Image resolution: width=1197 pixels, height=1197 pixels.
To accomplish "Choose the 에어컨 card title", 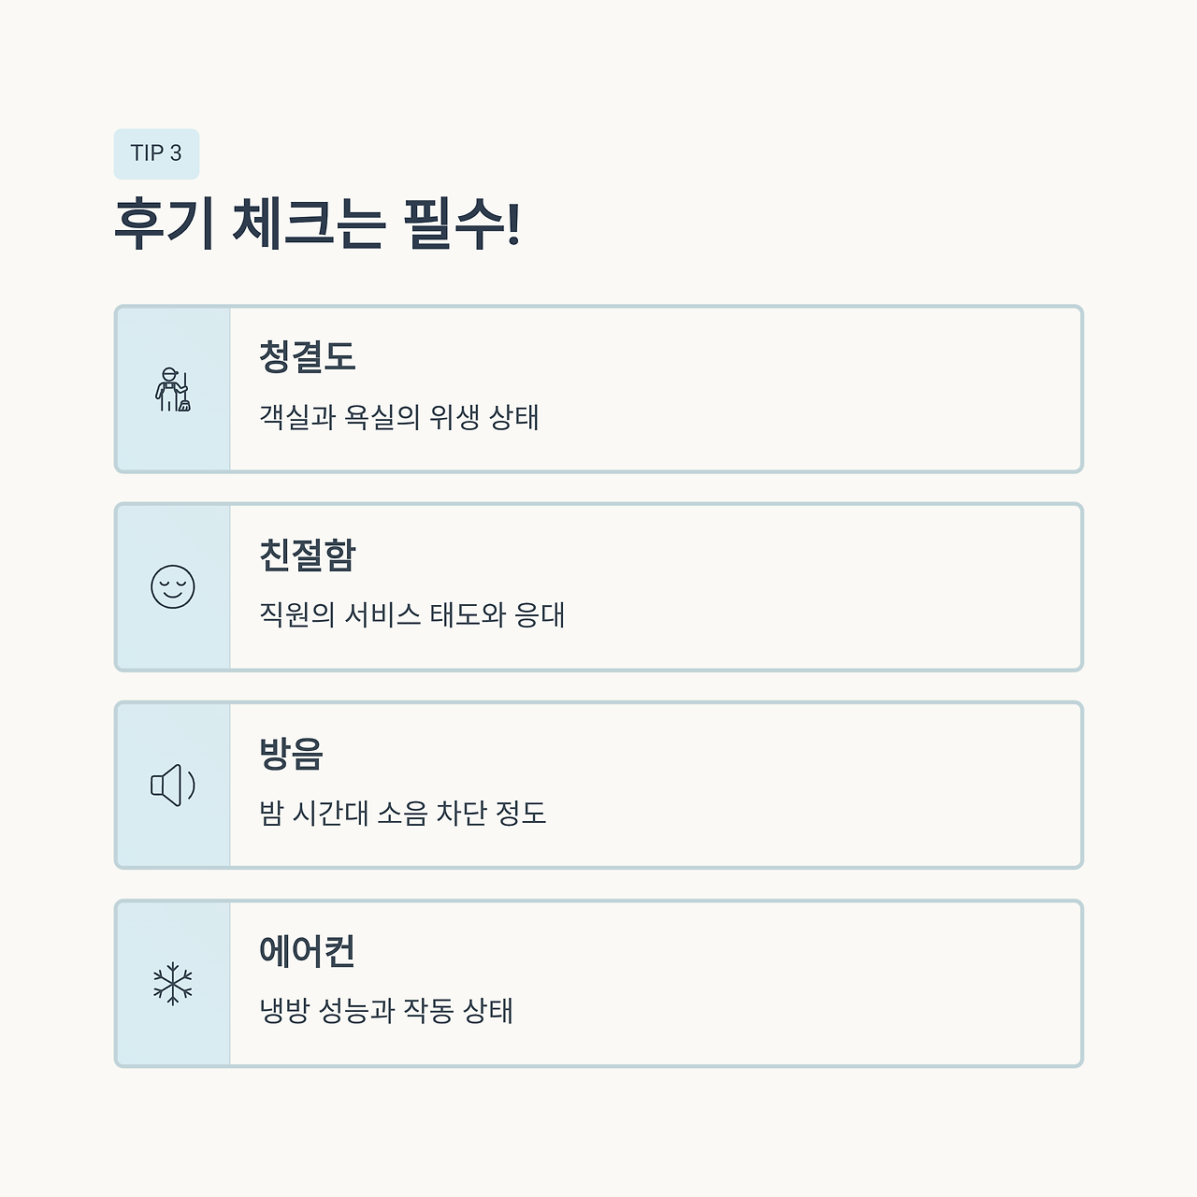I will coord(308,952).
